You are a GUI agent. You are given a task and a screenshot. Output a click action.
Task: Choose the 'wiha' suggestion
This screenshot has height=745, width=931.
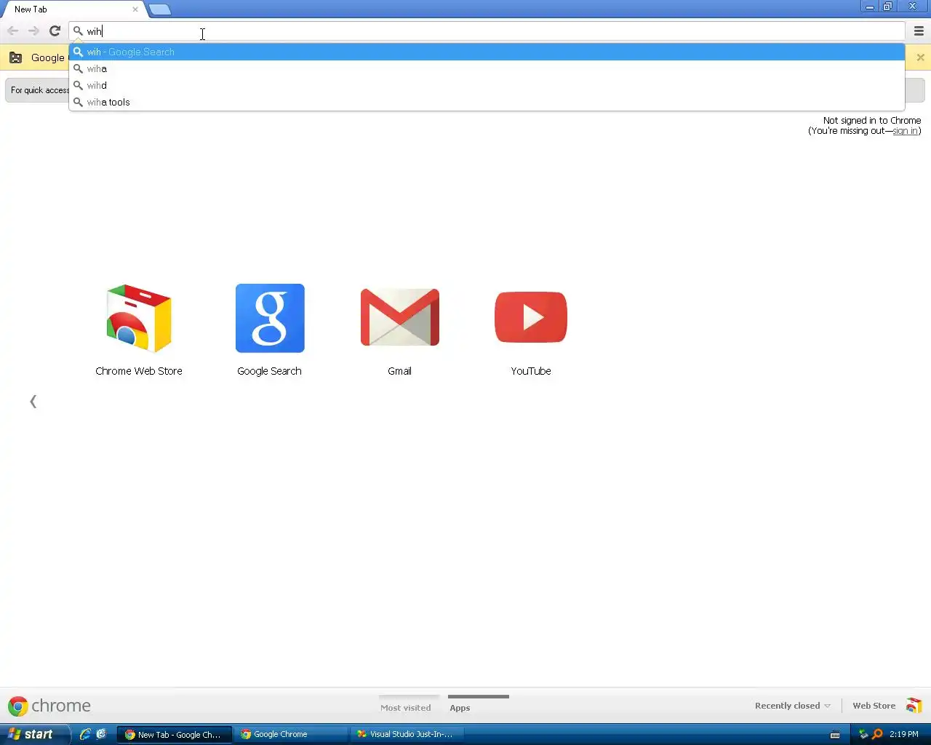pyautogui.click(x=487, y=68)
